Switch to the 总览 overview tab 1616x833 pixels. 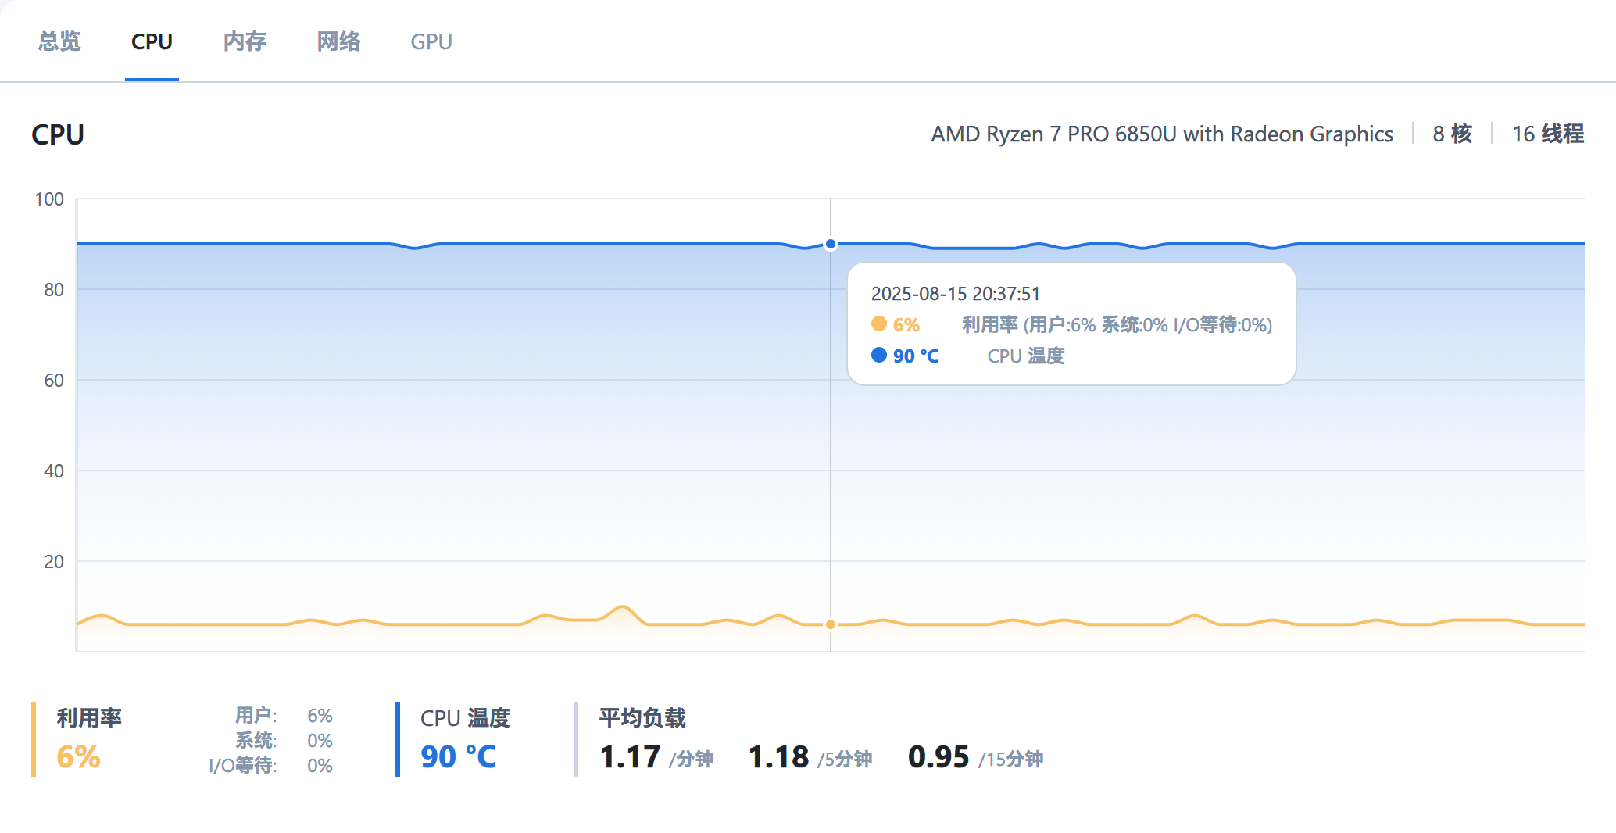tap(59, 41)
